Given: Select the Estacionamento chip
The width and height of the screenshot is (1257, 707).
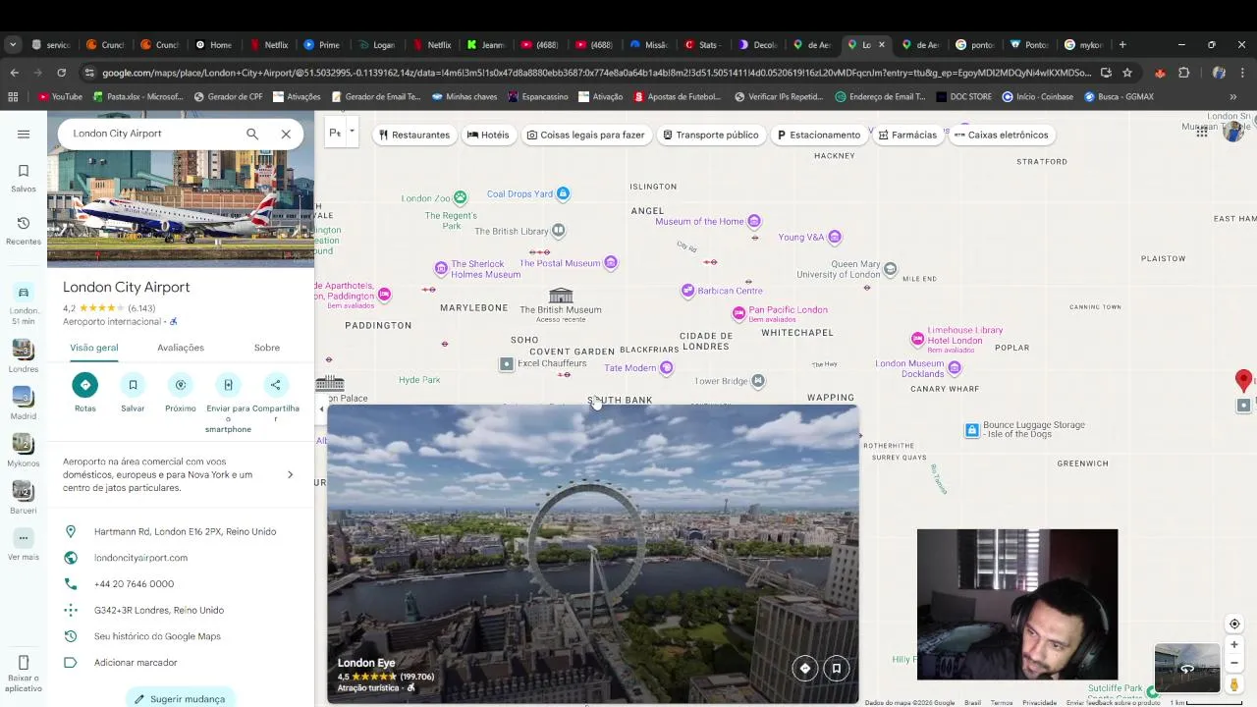Looking at the screenshot, I should click(x=818, y=135).
